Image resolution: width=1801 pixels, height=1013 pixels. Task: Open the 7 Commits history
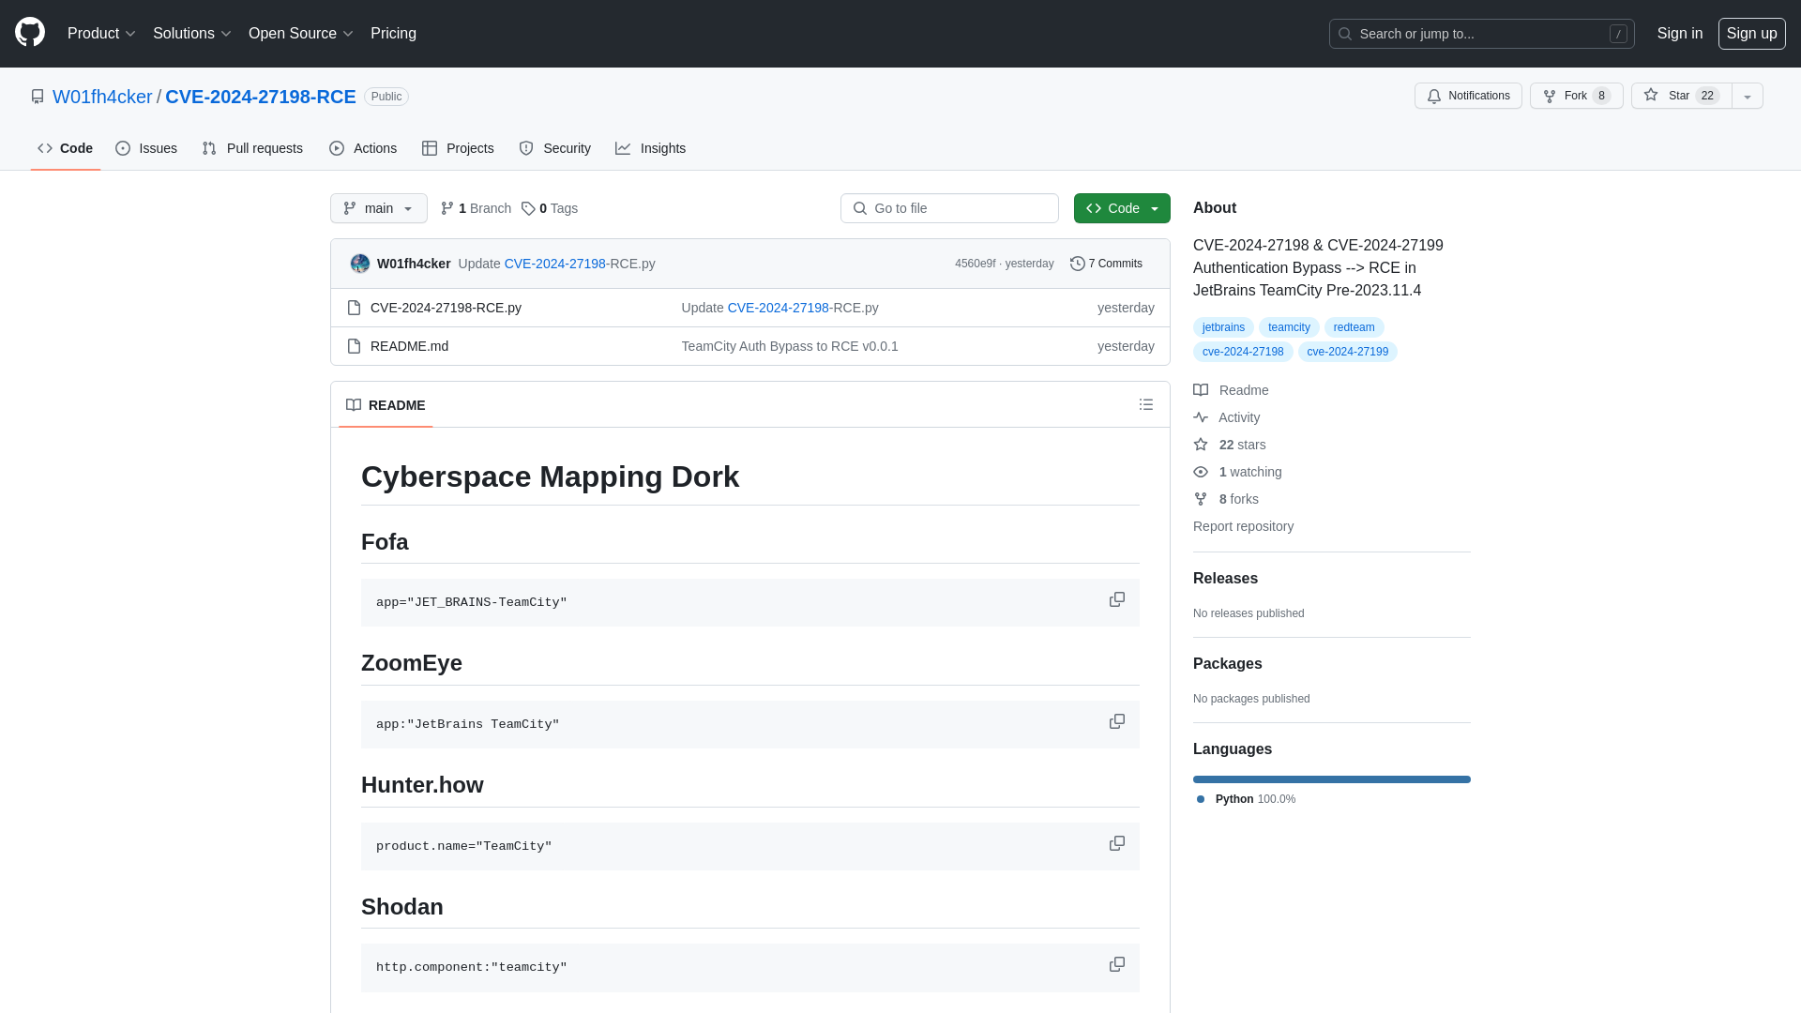click(x=1106, y=264)
